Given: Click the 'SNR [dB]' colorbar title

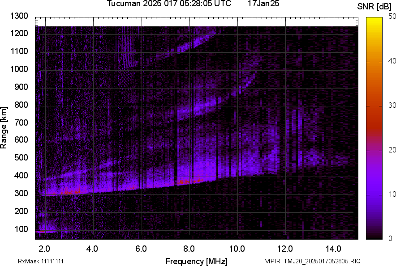Looking at the screenshot, I should (x=374, y=7).
